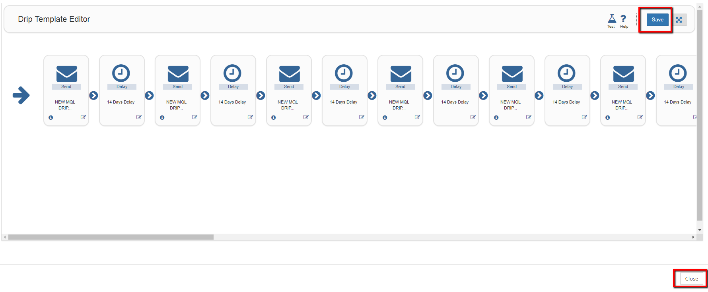The height and width of the screenshot is (292, 708).
Task: Click the large start arrow icon
Action: tap(21, 95)
